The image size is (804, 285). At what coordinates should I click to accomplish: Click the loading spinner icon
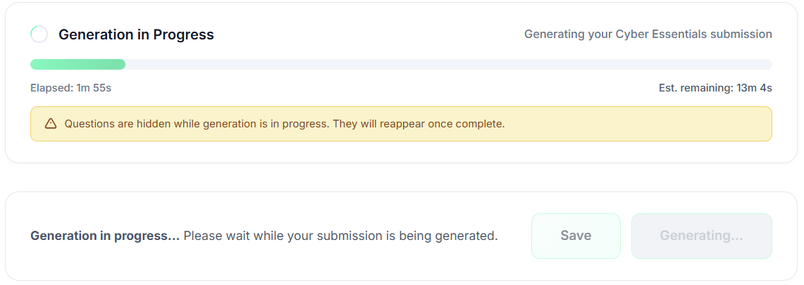[39, 34]
